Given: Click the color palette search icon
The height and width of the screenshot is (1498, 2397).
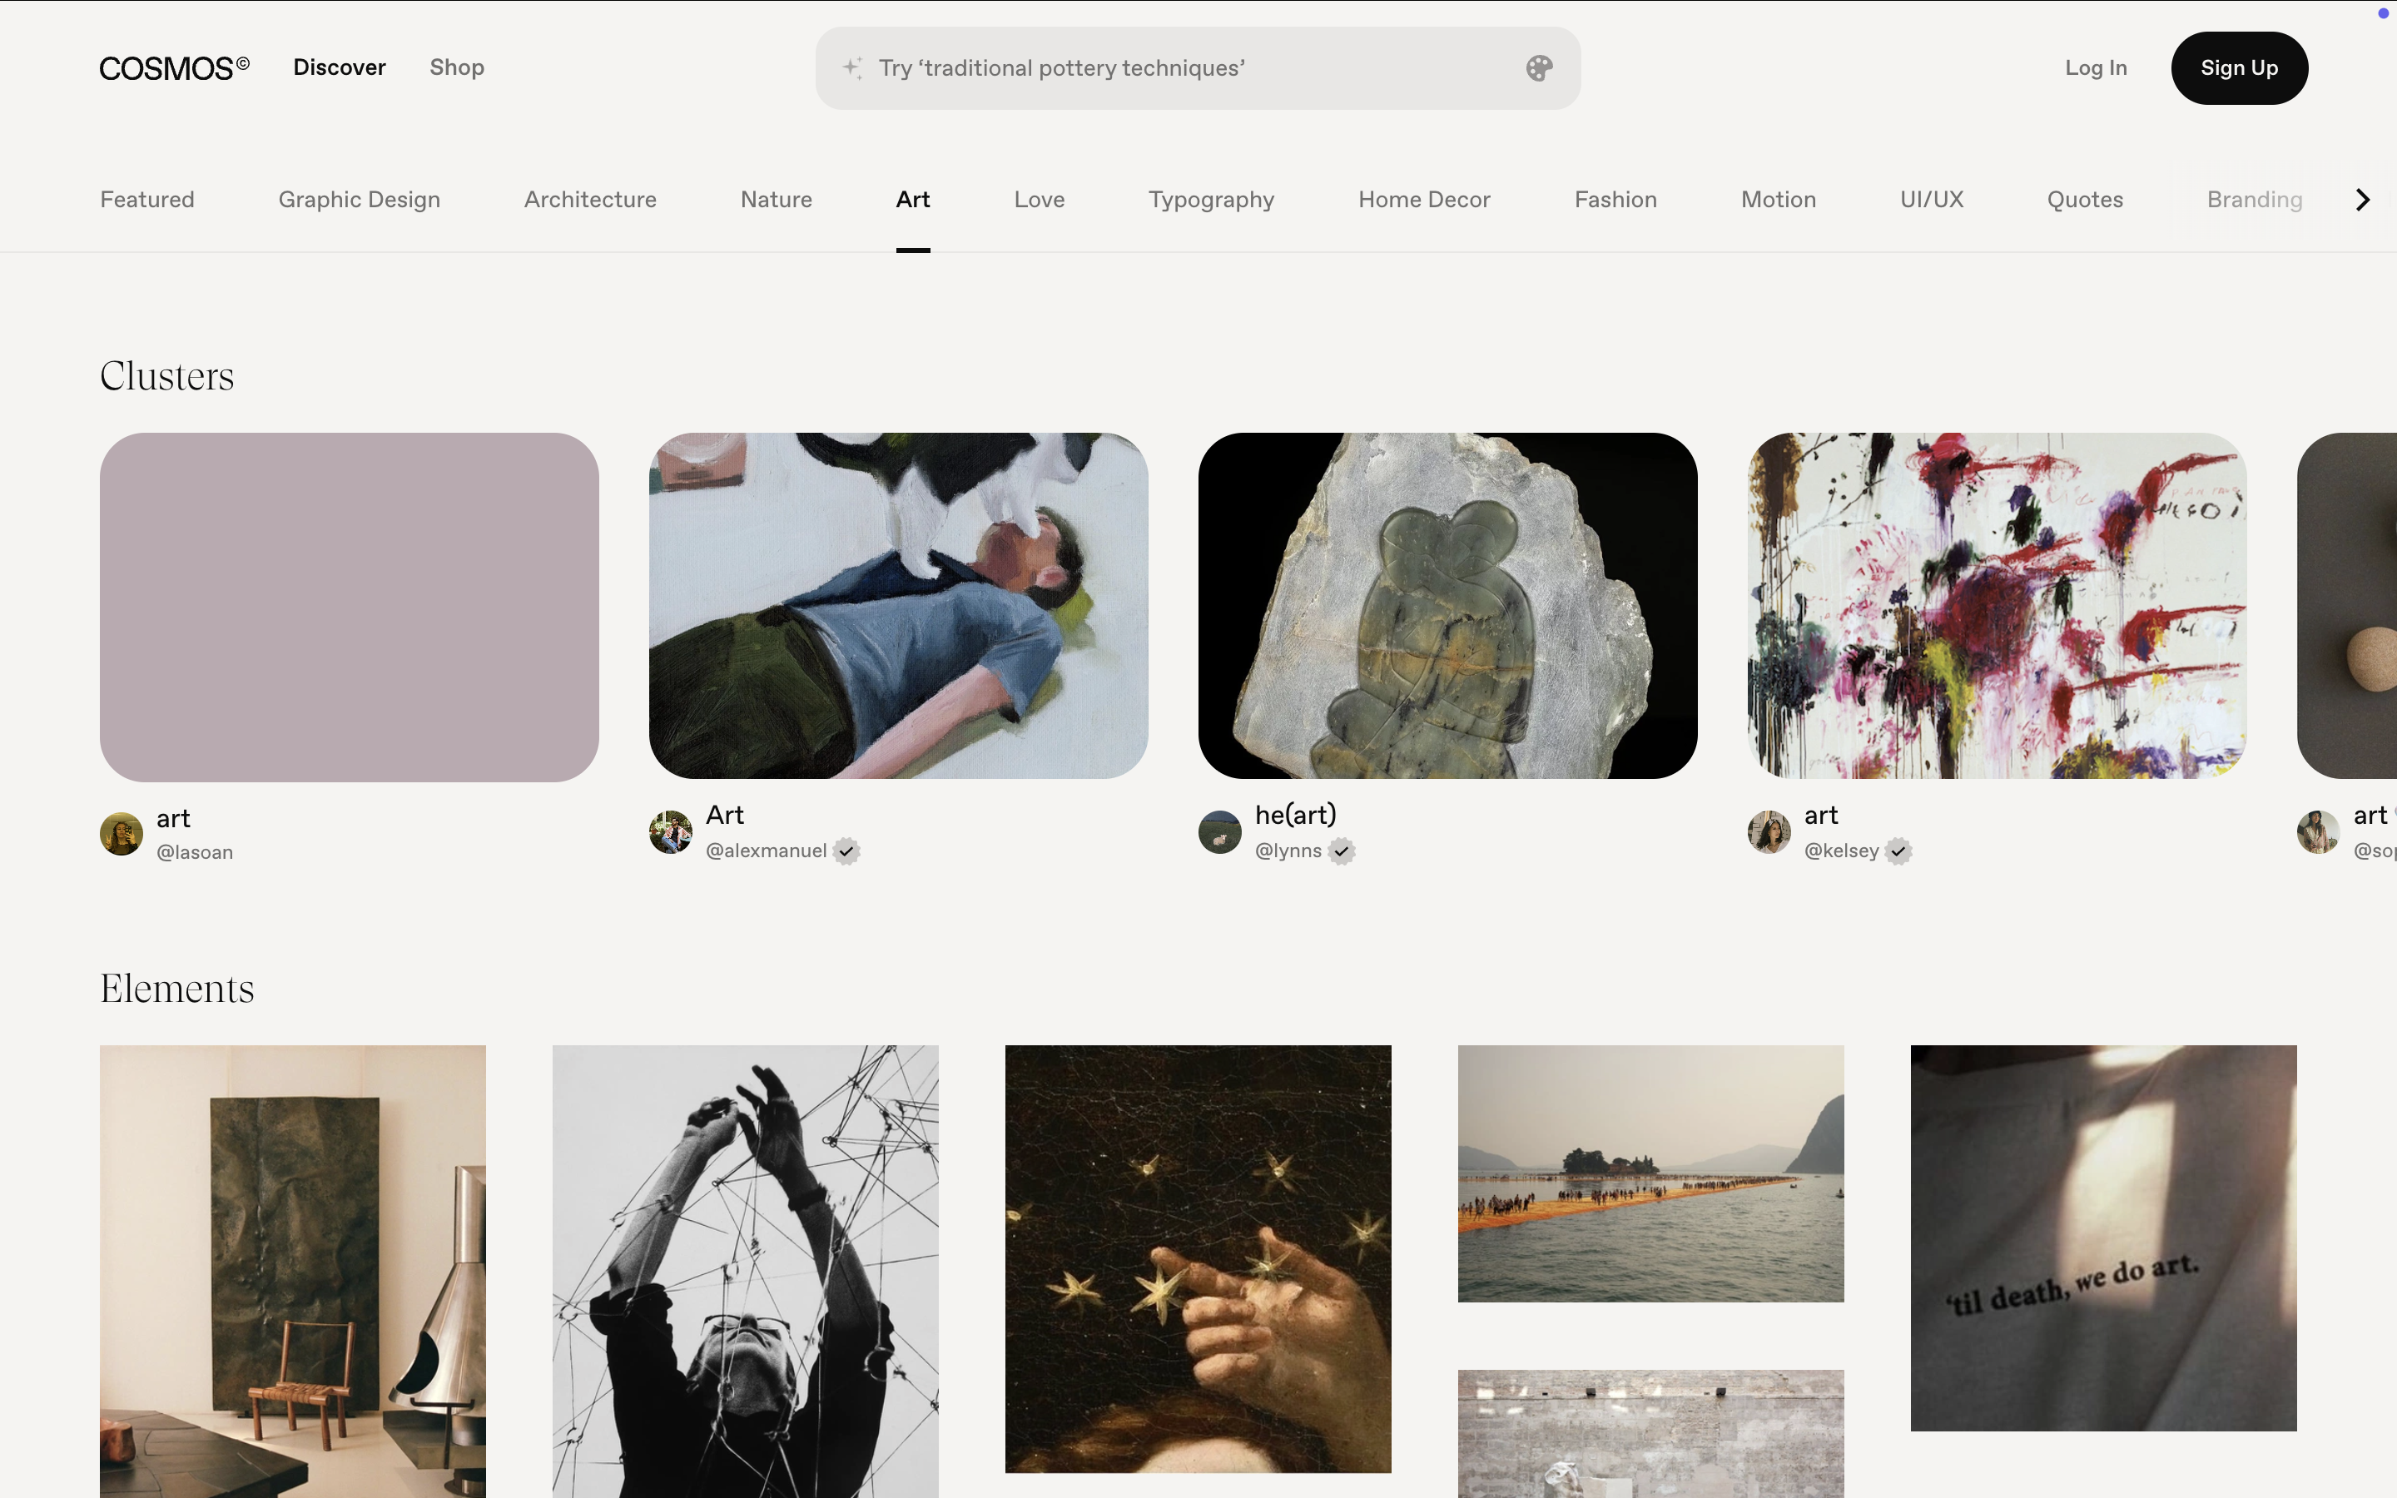Looking at the screenshot, I should (x=1538, y=68).
